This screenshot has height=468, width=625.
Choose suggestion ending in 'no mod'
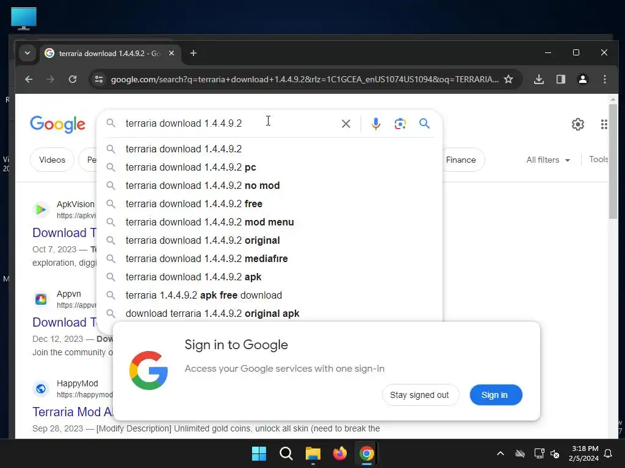269,185
